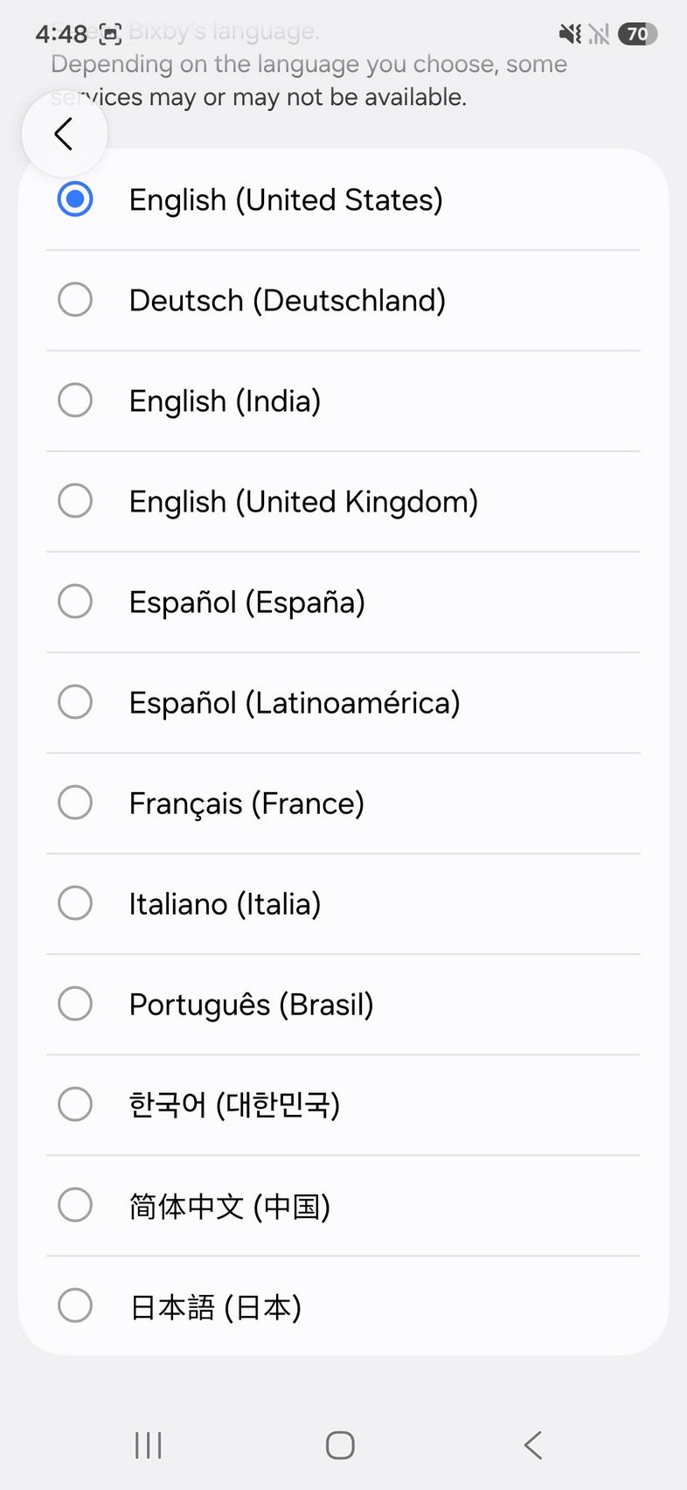Select Français (France) as Bixby language

75,803
